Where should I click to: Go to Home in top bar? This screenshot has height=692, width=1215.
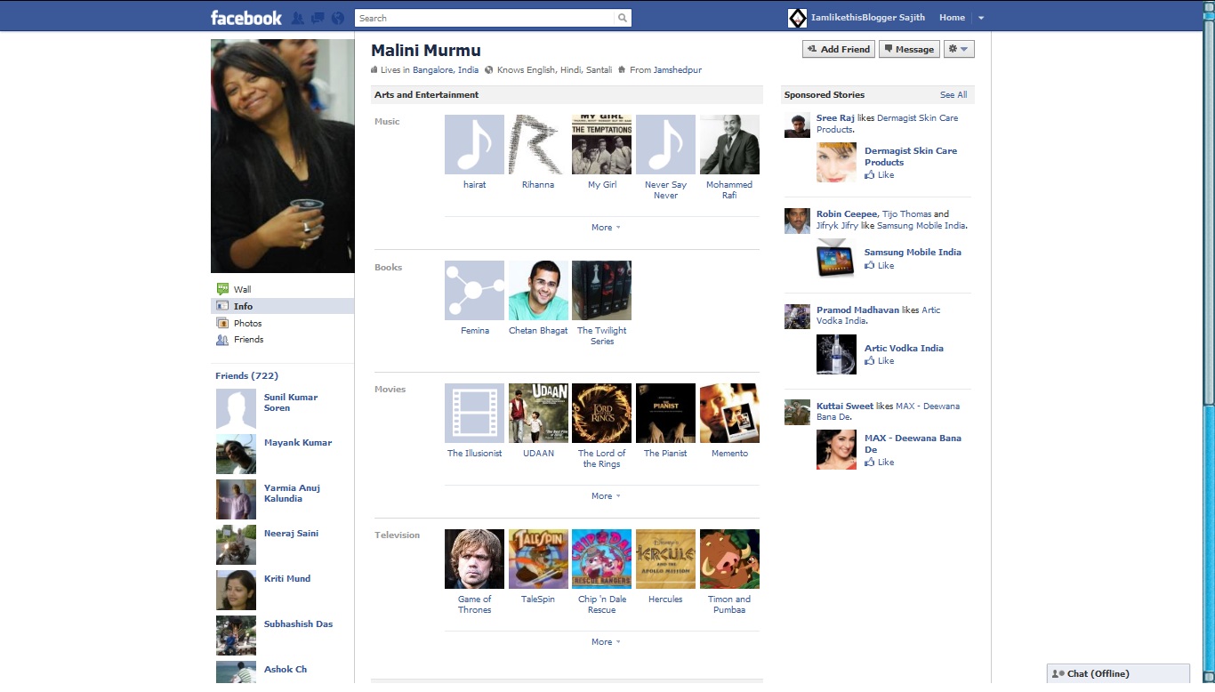click(952, 18)
